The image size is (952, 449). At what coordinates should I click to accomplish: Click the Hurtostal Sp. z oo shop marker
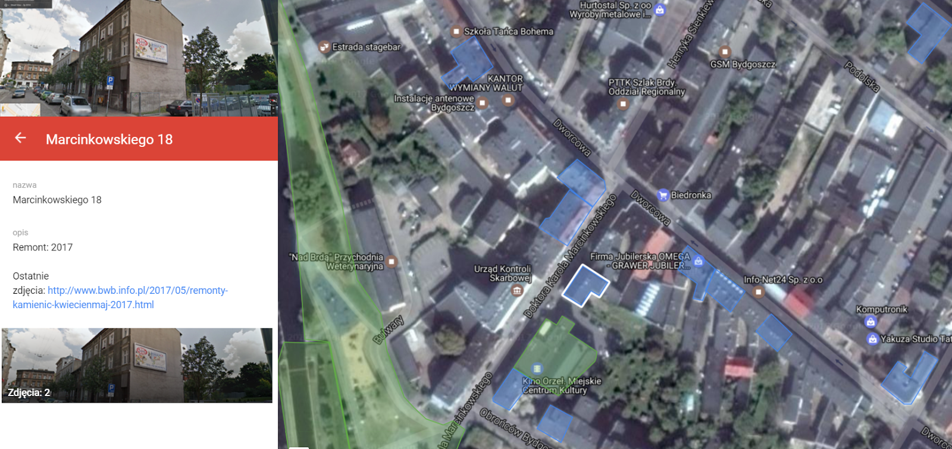pos(660,10)
